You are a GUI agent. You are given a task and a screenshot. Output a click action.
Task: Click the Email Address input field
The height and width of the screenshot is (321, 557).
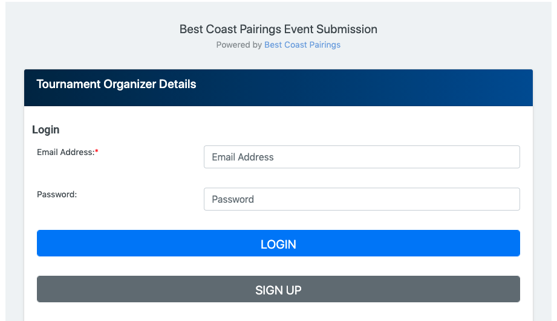(362, 157)
